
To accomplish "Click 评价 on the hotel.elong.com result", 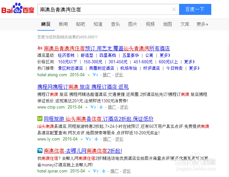I will click(119, 75).
